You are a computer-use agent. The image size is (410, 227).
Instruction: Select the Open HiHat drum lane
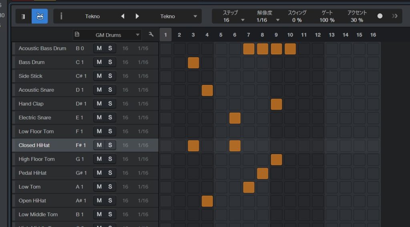32,201
